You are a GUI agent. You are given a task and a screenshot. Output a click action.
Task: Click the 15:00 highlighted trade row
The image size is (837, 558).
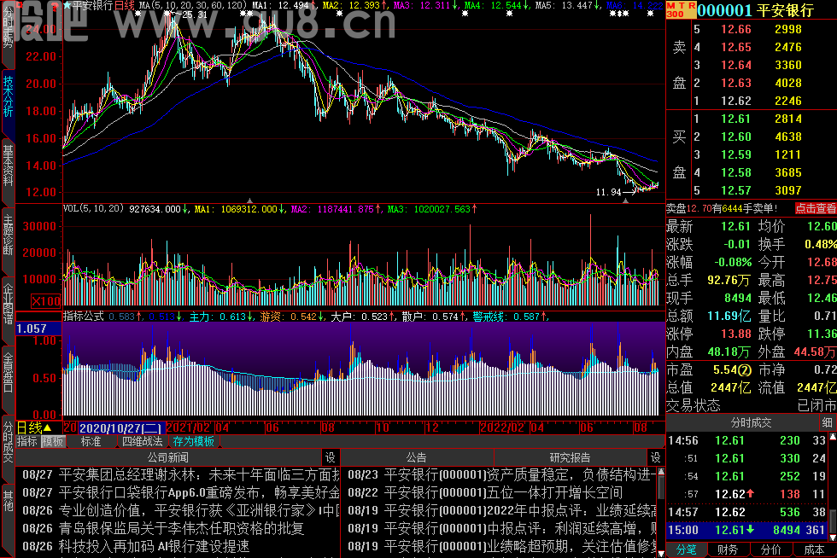click(x=746, y=530)
